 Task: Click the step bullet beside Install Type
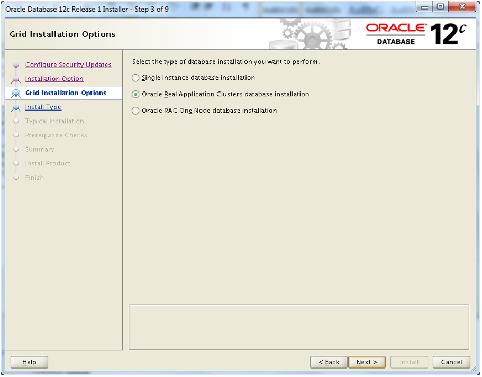pyautogui.click(x=16, y=107)
